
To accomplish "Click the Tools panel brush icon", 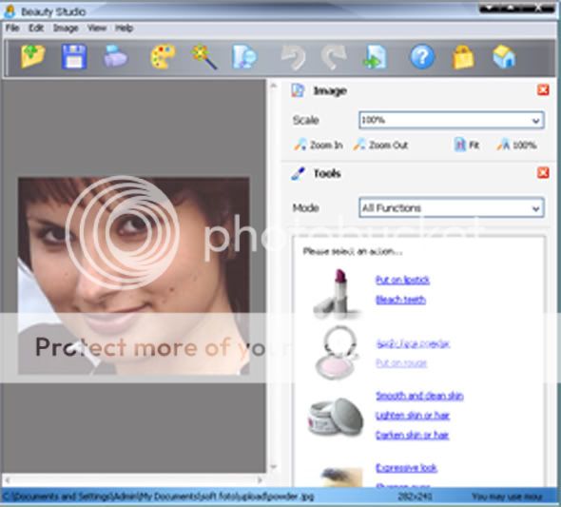I will [x=298, y=173].
